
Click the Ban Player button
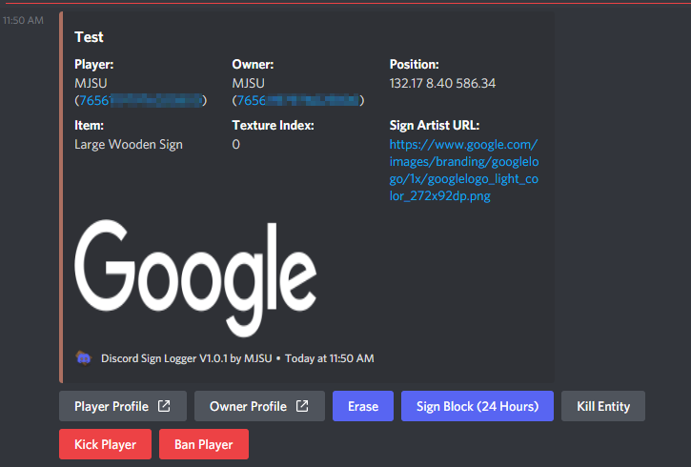204,444
